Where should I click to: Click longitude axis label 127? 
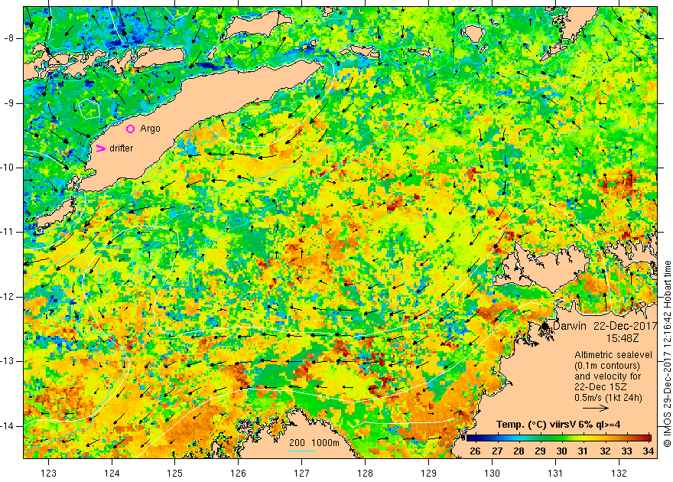pyautogui.click(x=302, y=473)
